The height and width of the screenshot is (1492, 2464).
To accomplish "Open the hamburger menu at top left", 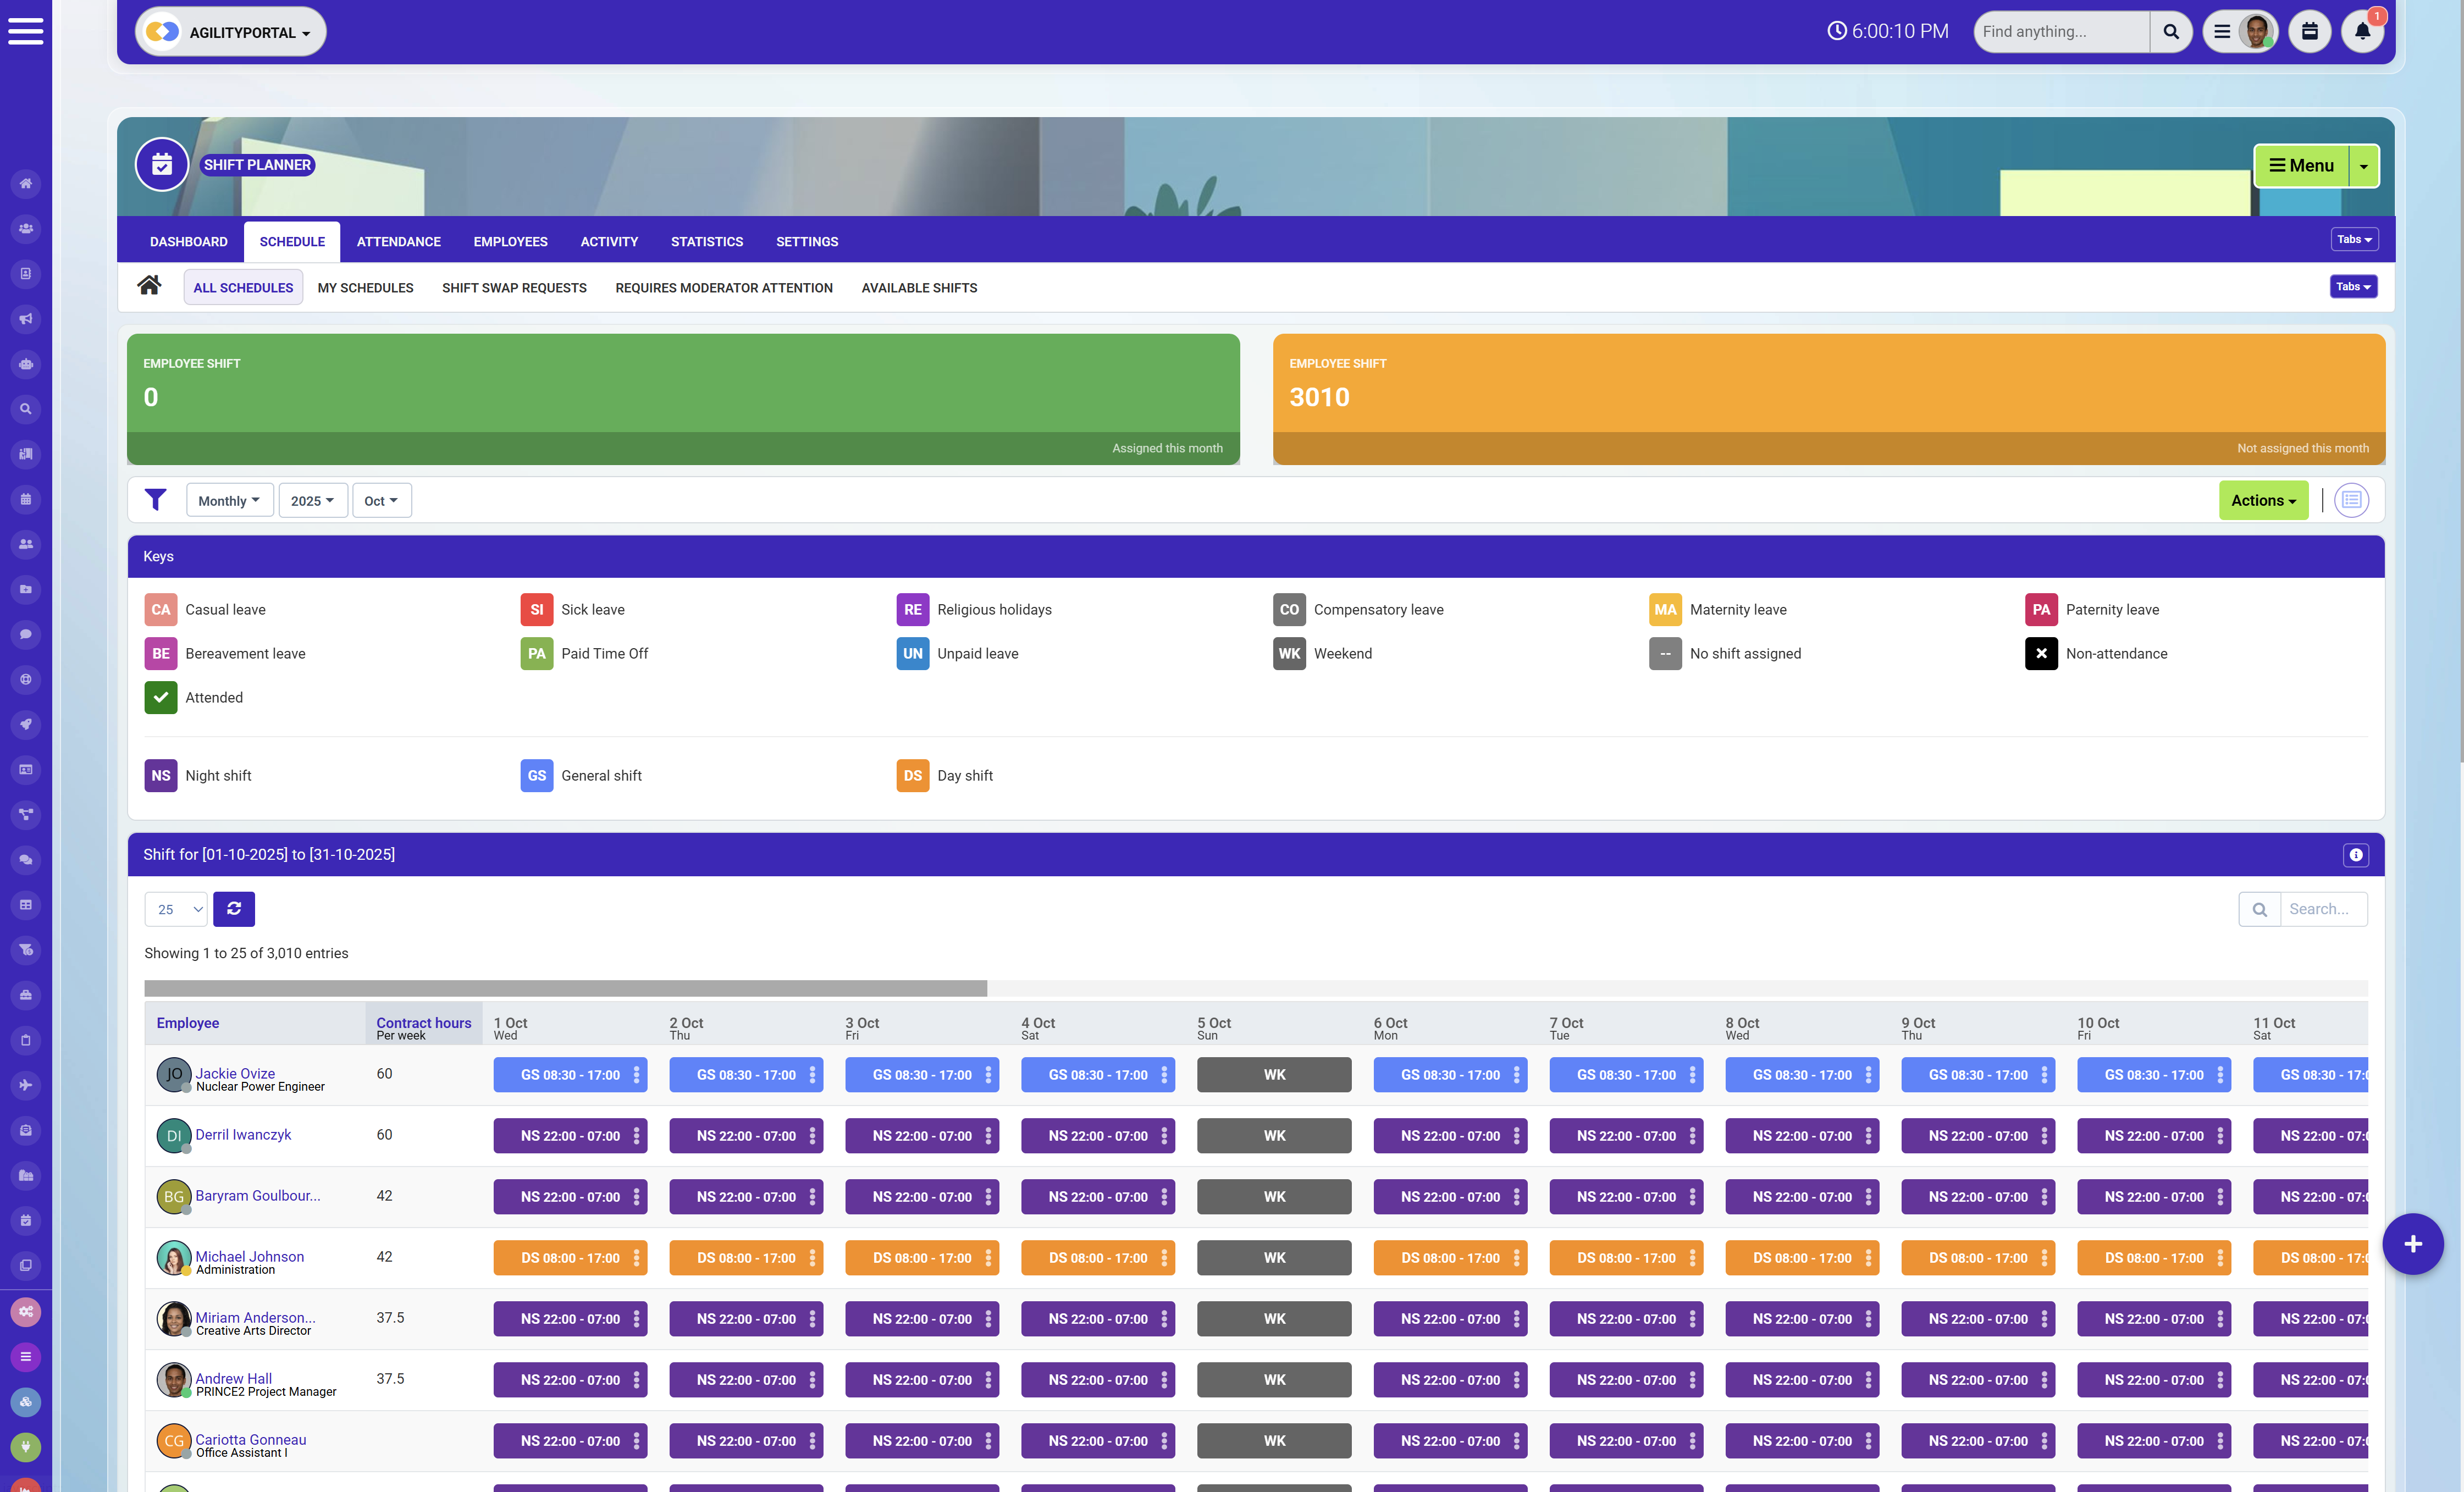I will (x=26, y=31).
